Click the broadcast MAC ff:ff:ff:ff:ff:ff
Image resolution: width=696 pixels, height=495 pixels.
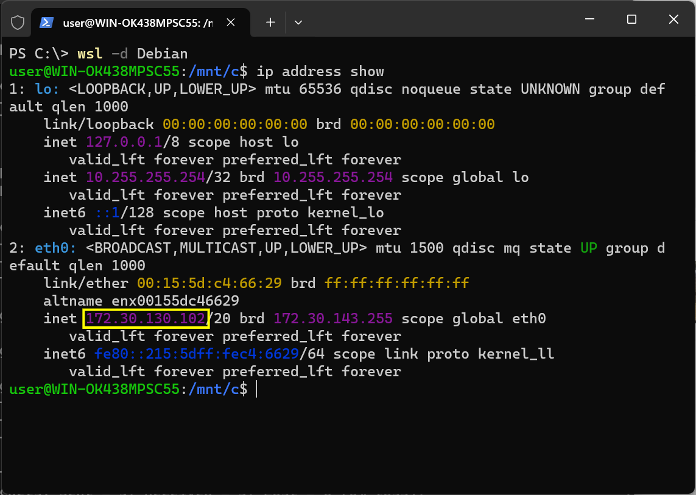tap(397, 283)
